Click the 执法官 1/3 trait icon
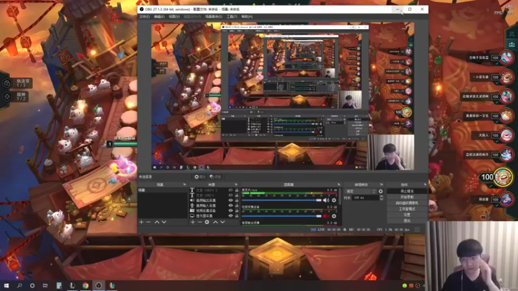 tap(7, 83)
